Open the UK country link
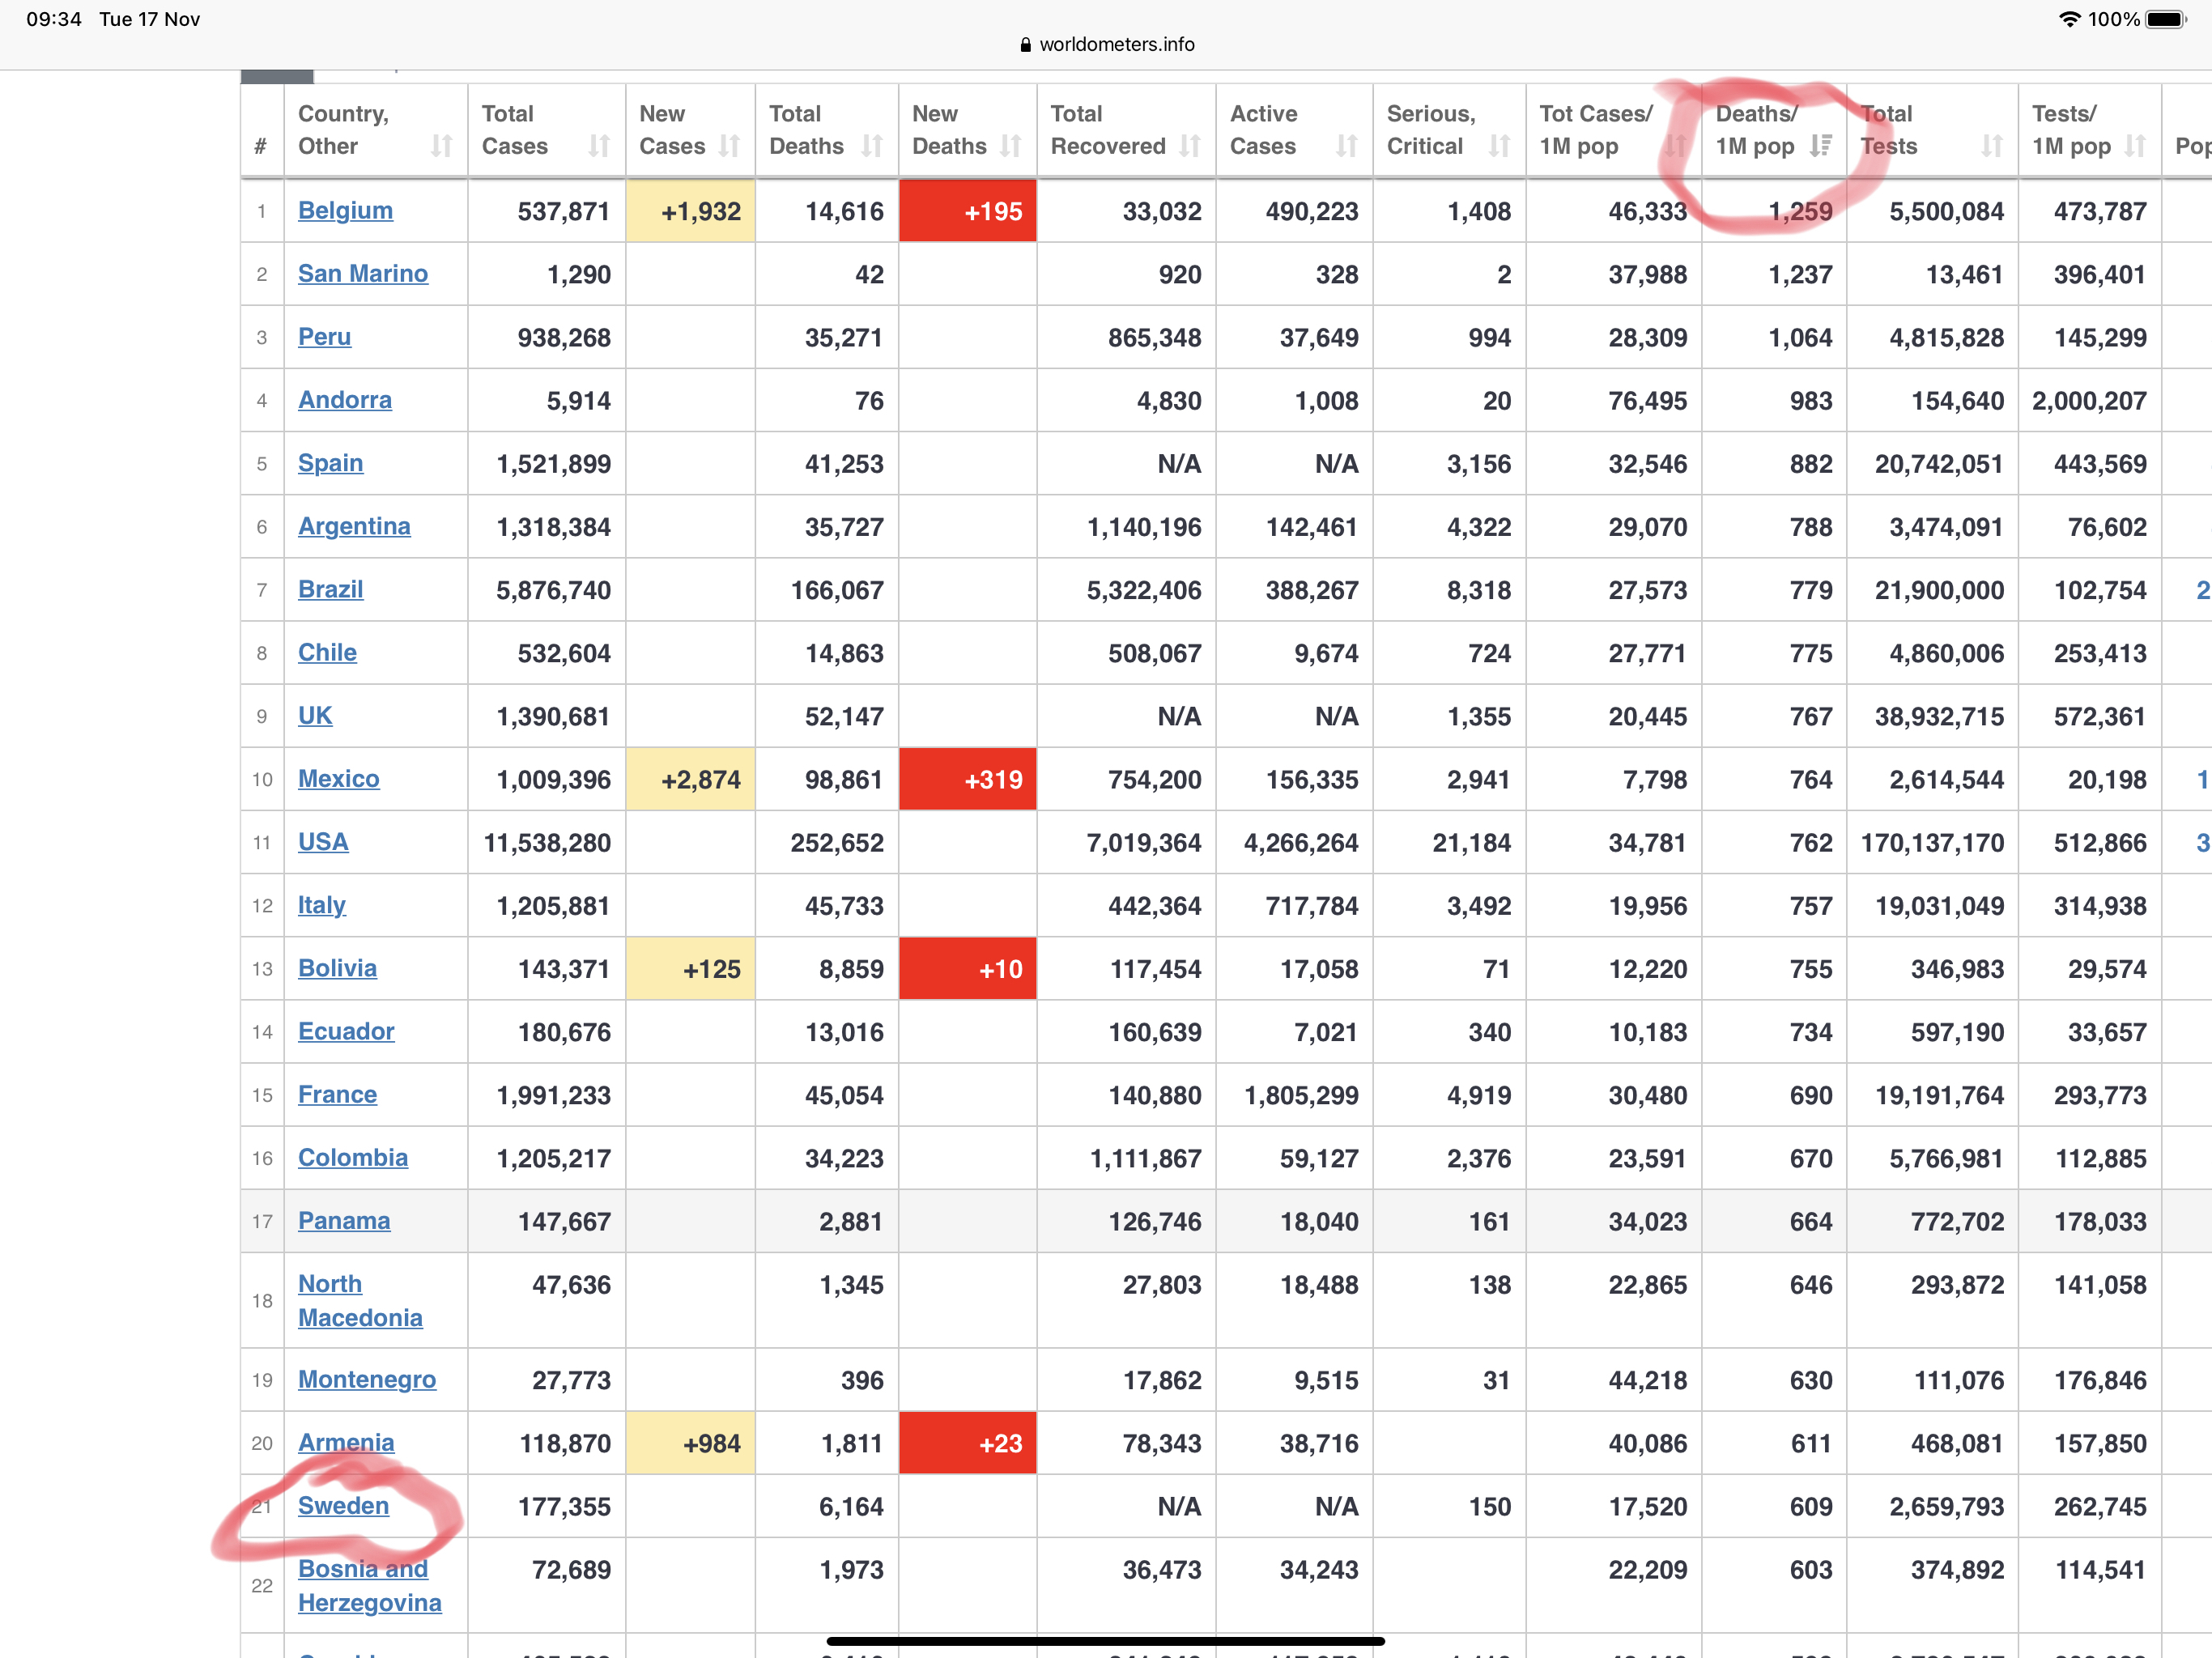 pyautogui.click(x=315, y=715)
